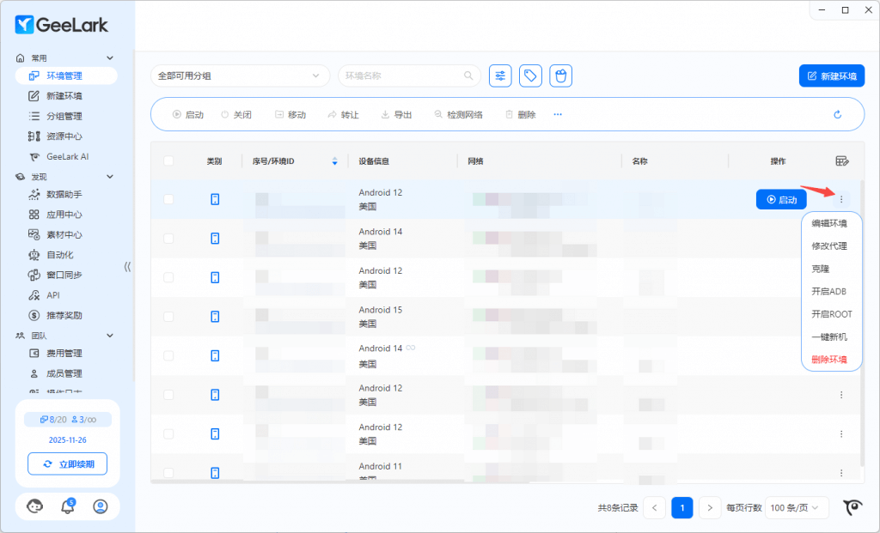
Task: Collapse the sidebar with the double chevron
Action: [127, 266]
